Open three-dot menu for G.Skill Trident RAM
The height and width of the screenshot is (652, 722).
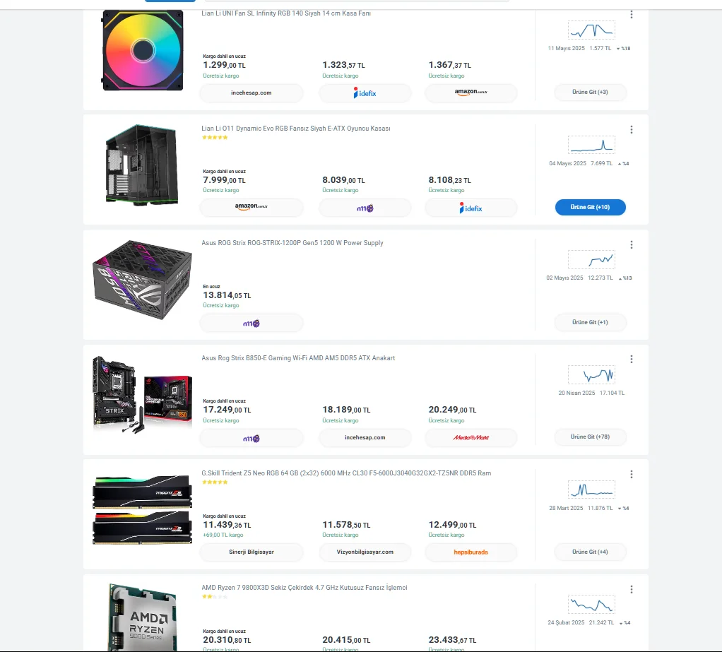(632, 474)
